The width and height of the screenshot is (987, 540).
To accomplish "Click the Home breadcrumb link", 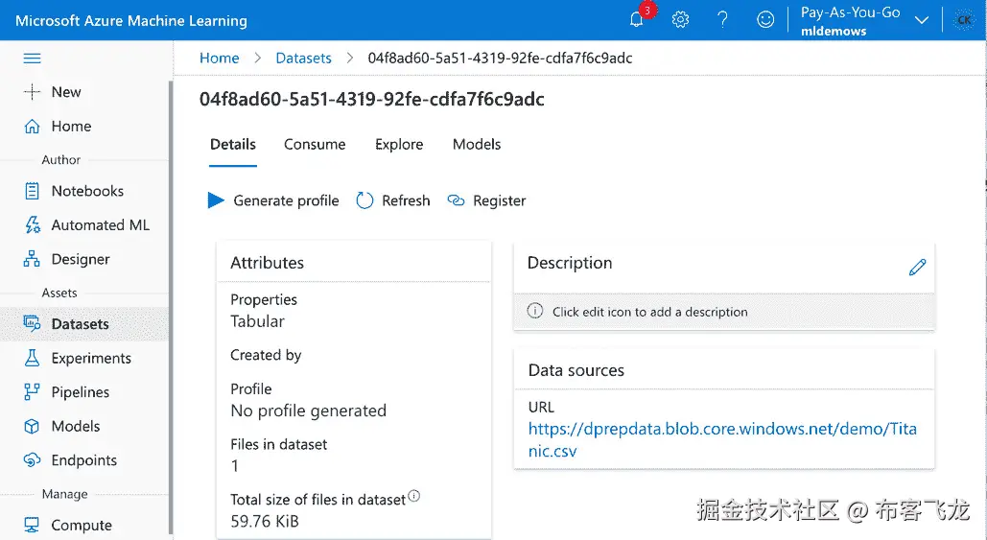I will pyautogui.click(x=219, y=58).
